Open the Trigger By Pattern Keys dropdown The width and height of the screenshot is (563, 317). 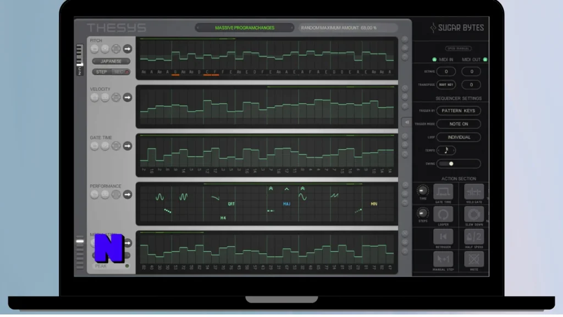pos(459,111)
